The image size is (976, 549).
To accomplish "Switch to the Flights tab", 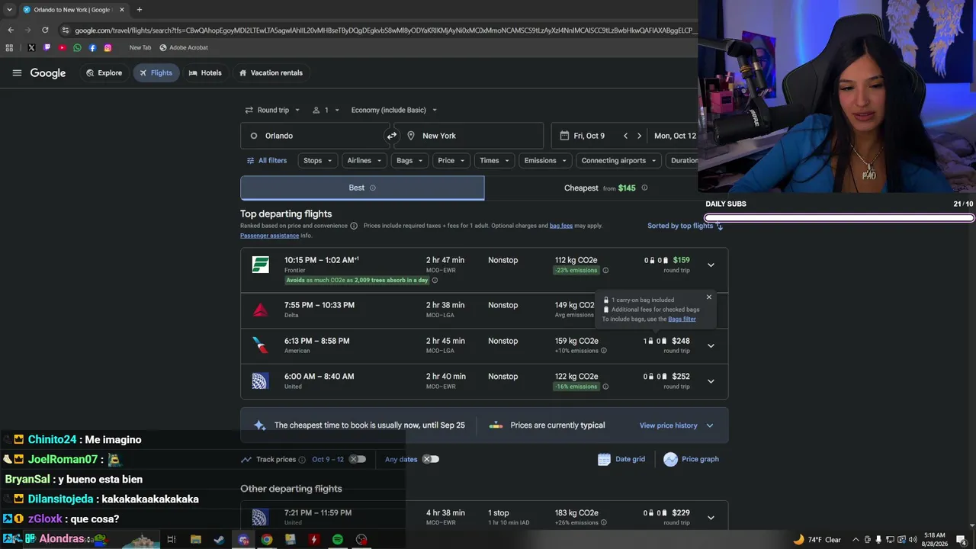I will click(x=156, y=73).
